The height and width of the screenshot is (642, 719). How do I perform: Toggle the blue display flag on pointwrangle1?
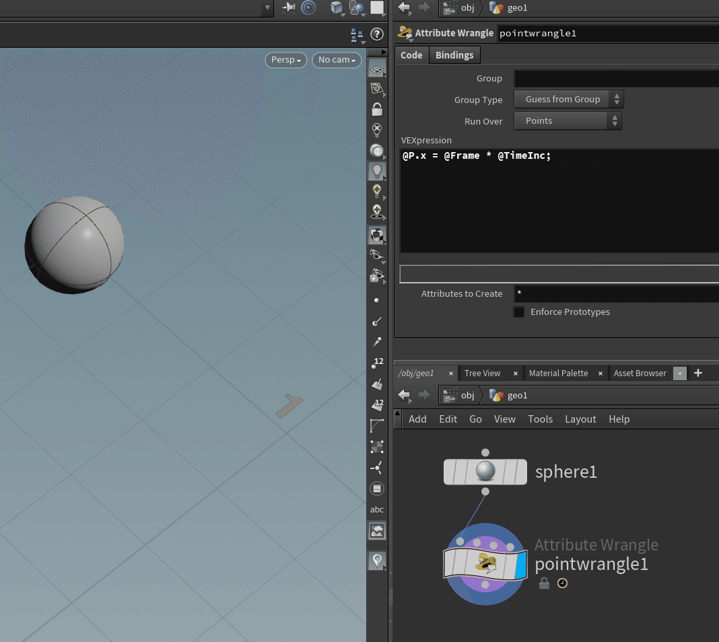519,564
